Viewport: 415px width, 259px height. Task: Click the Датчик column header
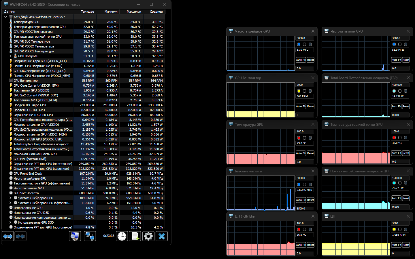tap(37, 12)
